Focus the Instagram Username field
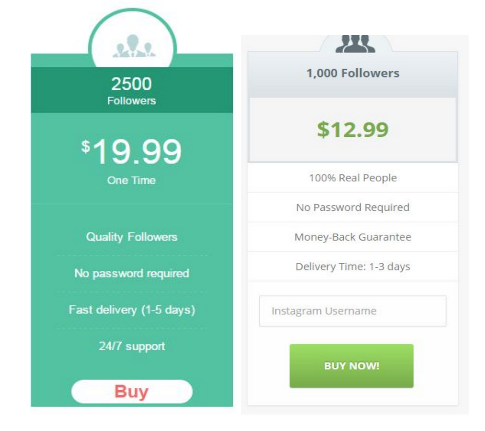This screenshot has width=485, height=431. point(352,311)
